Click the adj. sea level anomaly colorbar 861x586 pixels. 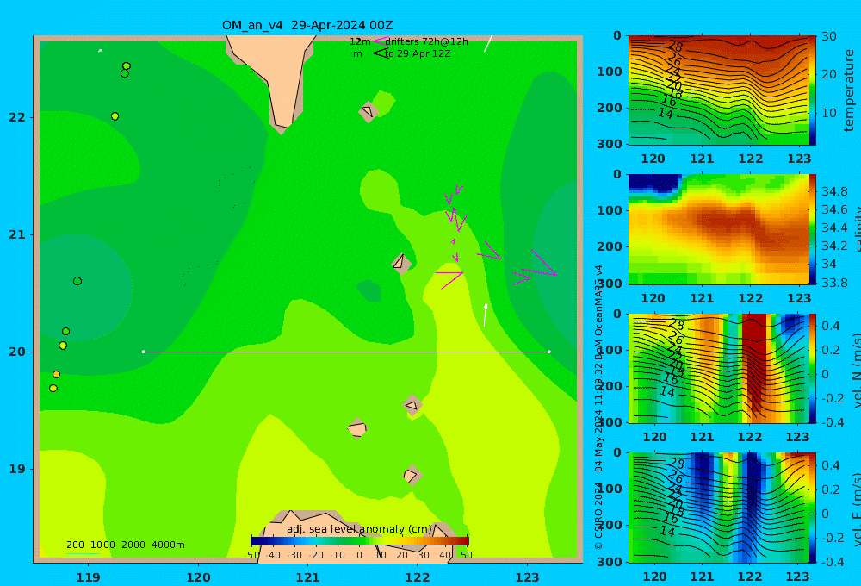point(360,541)
